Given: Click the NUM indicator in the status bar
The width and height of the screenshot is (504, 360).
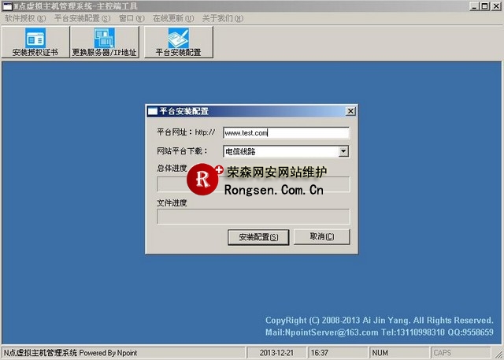Looking at the screenshot, I should point(381,353).
